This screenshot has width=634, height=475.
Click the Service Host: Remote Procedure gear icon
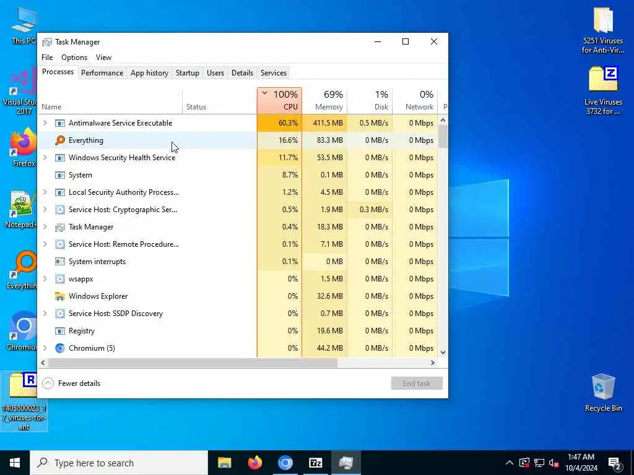click(60, 244)
